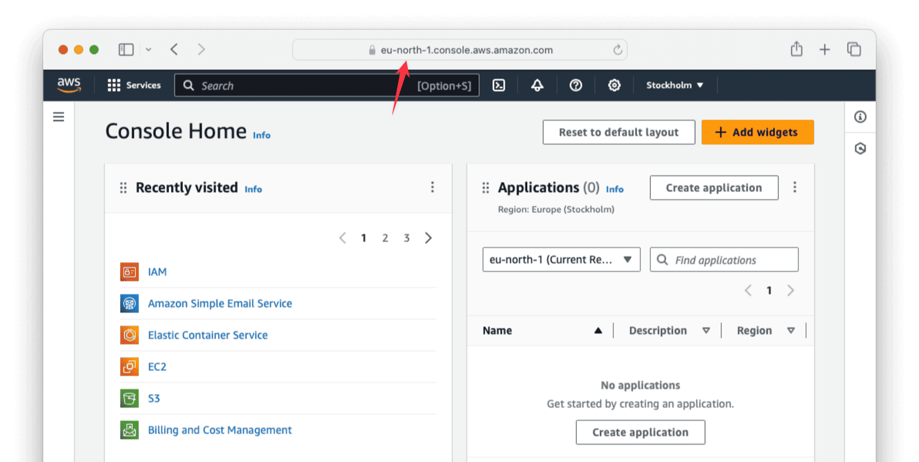
Task: Go to page 2 of Recently visited
Action: point(385,238)
